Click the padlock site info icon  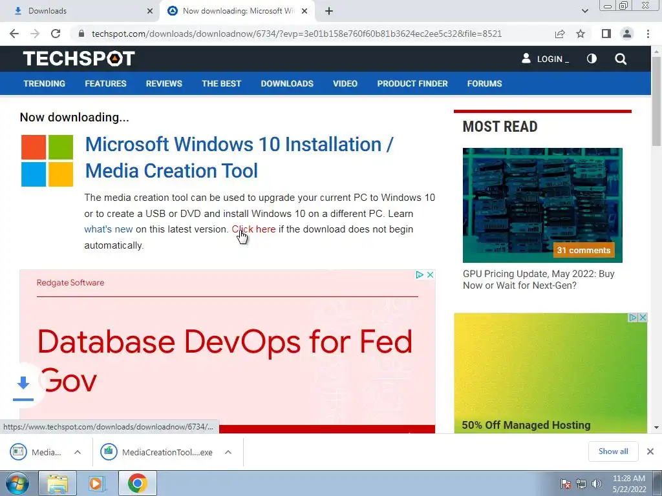[81, 34]
